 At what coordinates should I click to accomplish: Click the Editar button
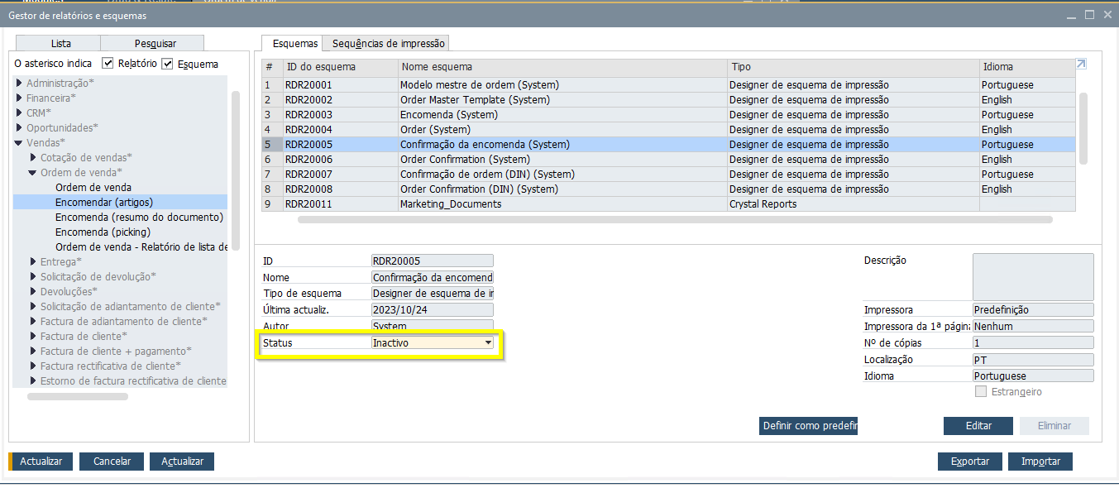click(x=978, y=426)
